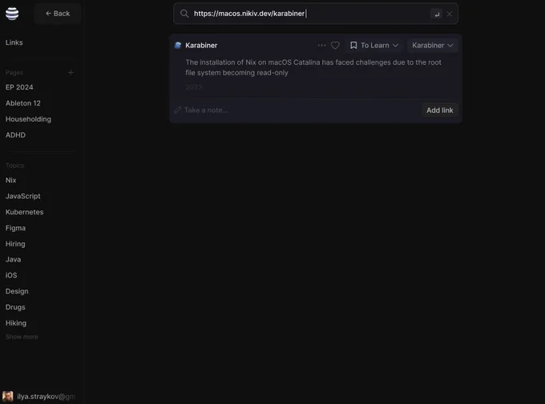Image resolution: width=545 pixels, height=404 pixels.
Task: Select the Drugs topic
Action: (x=15, y=307)
